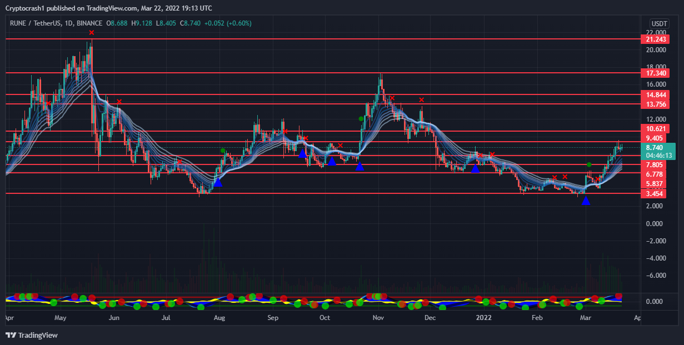Select the blue triangle marker near late July bottom
Image resolution: width=684 pixels, height=345 pixels.
[217, 181]
